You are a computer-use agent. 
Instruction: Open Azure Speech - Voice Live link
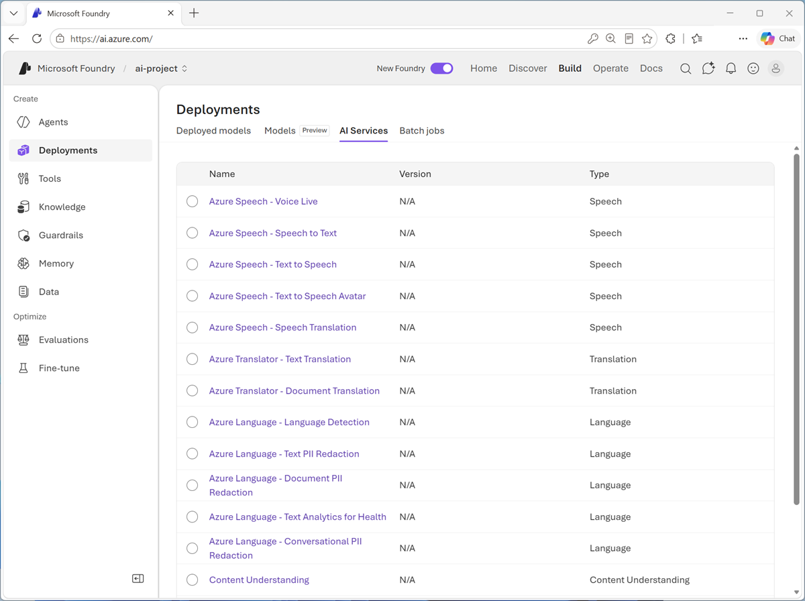[x=264, y=201]
